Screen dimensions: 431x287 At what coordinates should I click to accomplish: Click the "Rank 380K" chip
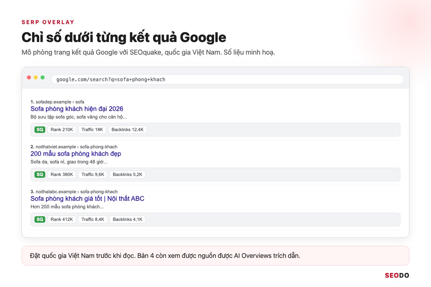pyautogui.click(x=62, y=175)
